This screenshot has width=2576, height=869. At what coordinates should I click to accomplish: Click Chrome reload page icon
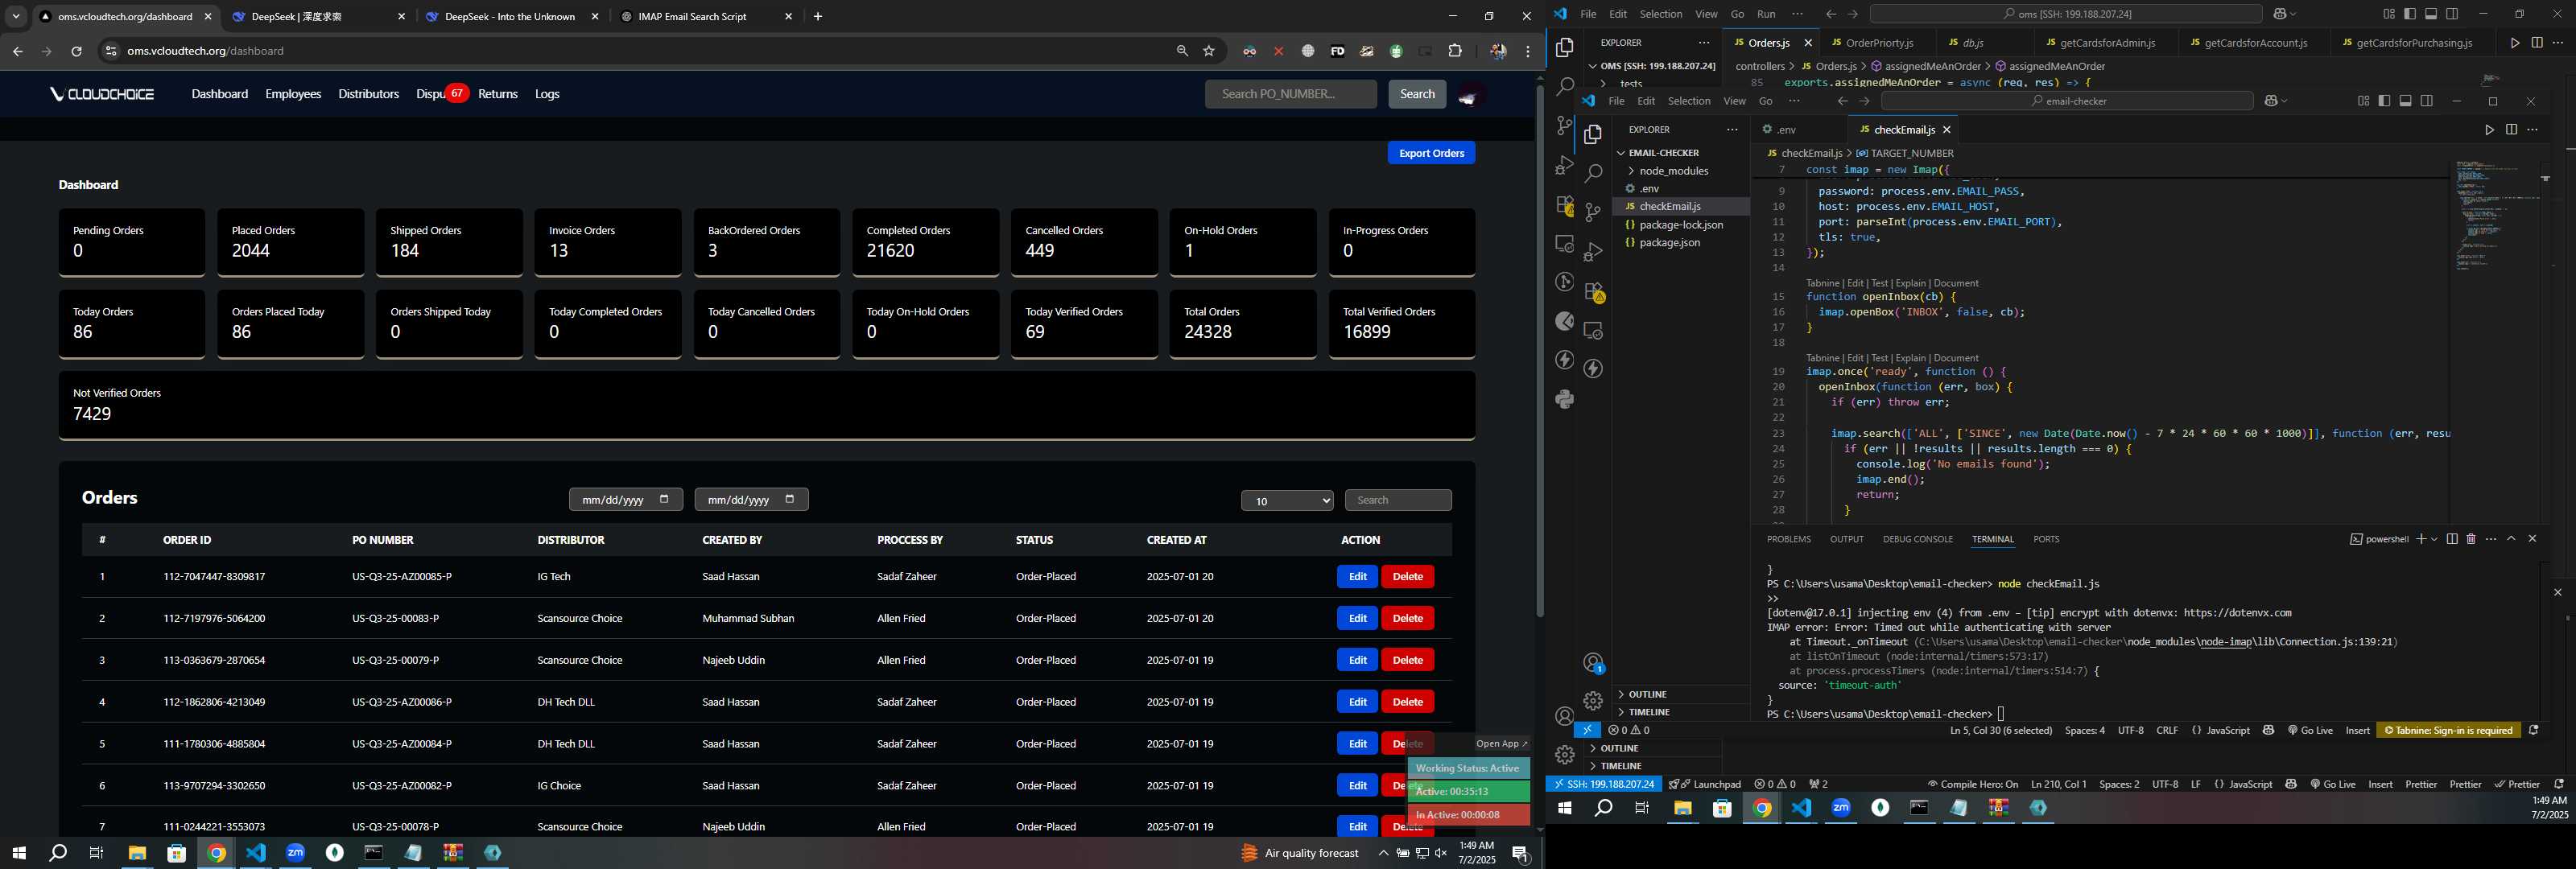pos(76,51)
